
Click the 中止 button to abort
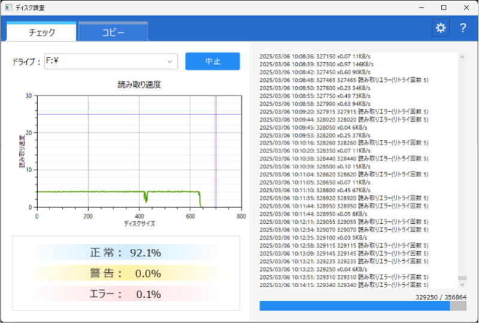tap(213, 62)
